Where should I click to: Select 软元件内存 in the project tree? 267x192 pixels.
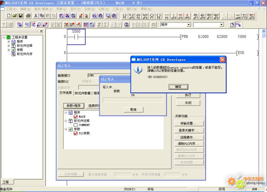coord(24,54)
